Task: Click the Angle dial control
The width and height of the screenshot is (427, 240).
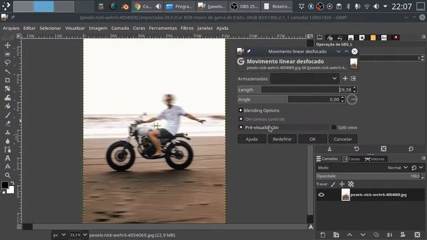Action: [x=352, y=99]
